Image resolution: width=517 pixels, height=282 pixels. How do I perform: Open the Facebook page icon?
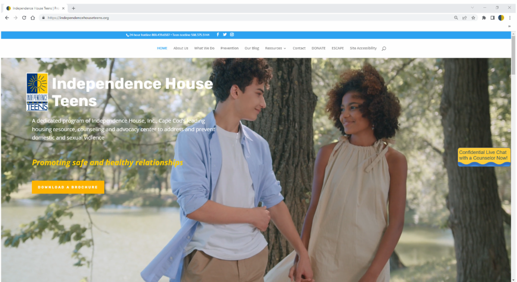pyautogui.click(x=218, y=34)
